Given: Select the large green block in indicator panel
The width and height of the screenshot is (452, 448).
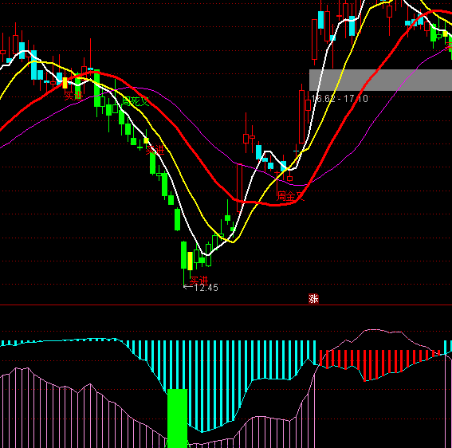Looking at the screenshot, I should point(177,419).
